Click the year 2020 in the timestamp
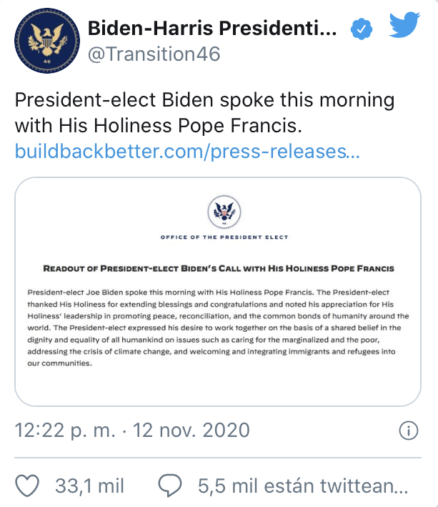This screenshot has height=507, width=438. click(x=226, y=430)
